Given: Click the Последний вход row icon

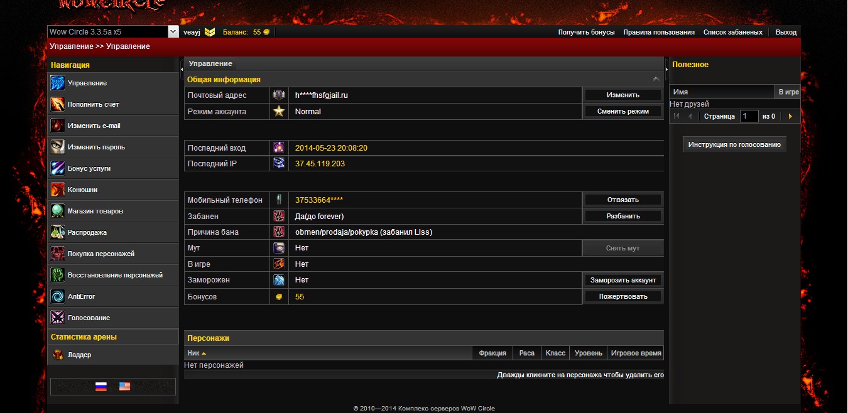Looking at the screenshot, I should [x=279, y=147].
